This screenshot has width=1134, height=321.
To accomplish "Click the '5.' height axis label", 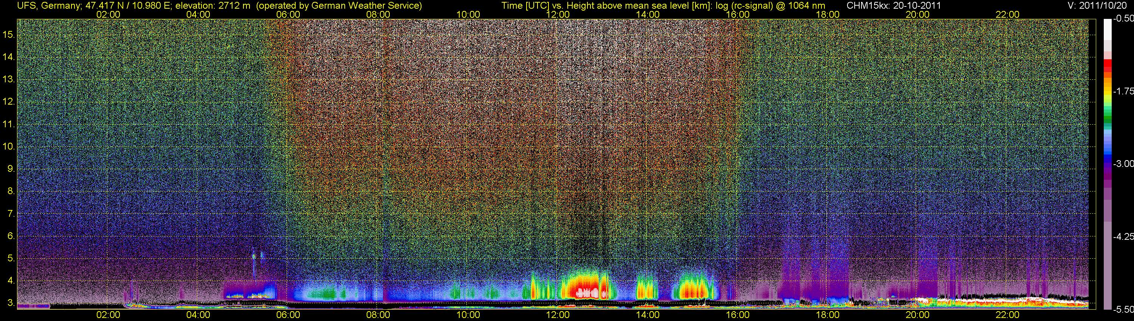I will pyautogui.click(x=11, y=258).
